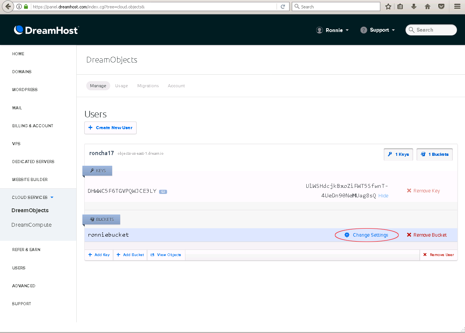Open the Migrations tab
The width and height of the screenshot is (465, 333).
coord(148,86)
